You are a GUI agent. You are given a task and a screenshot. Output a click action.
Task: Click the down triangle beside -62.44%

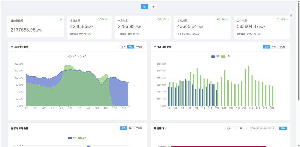287,19
